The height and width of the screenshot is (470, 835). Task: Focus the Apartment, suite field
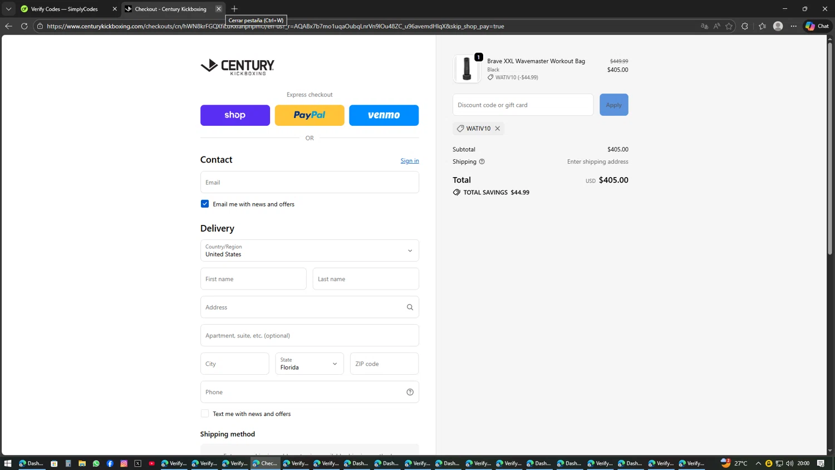click(x=310, y=336)
